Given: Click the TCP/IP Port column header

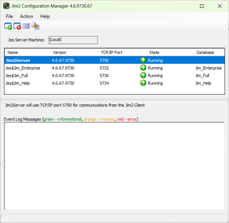Looking at the screenshot, I should point(115,52).
